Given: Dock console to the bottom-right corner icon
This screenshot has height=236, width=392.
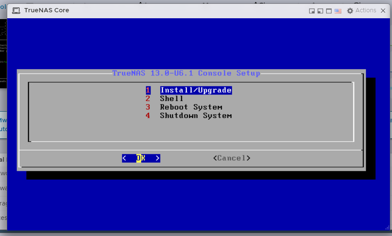Looking at the screenshot, I should click(312, 11).
